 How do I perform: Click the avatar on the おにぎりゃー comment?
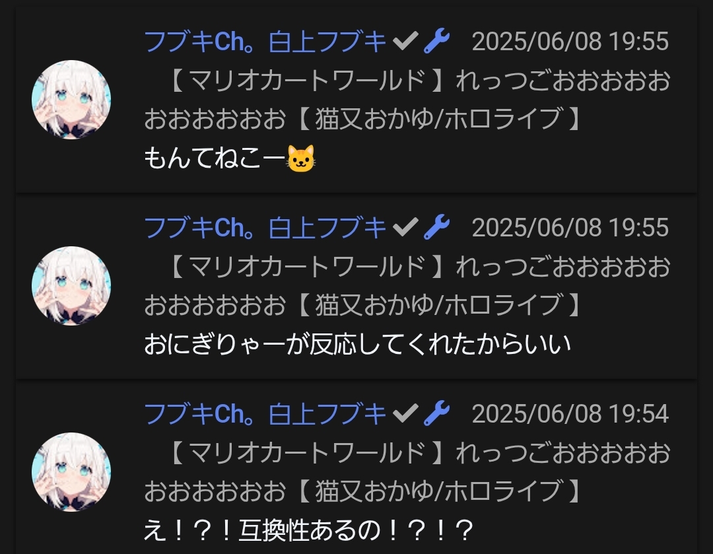(x=71, y=286)
